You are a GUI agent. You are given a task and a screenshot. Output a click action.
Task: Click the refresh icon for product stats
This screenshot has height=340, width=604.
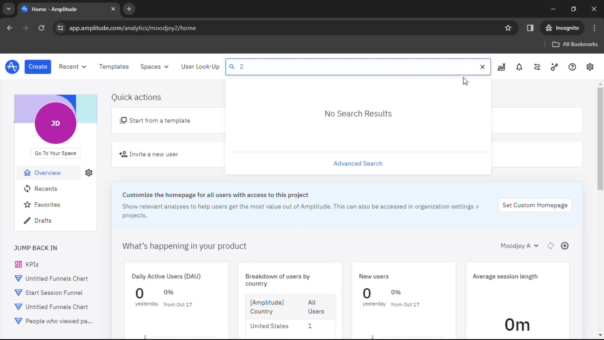pos(551,246)
